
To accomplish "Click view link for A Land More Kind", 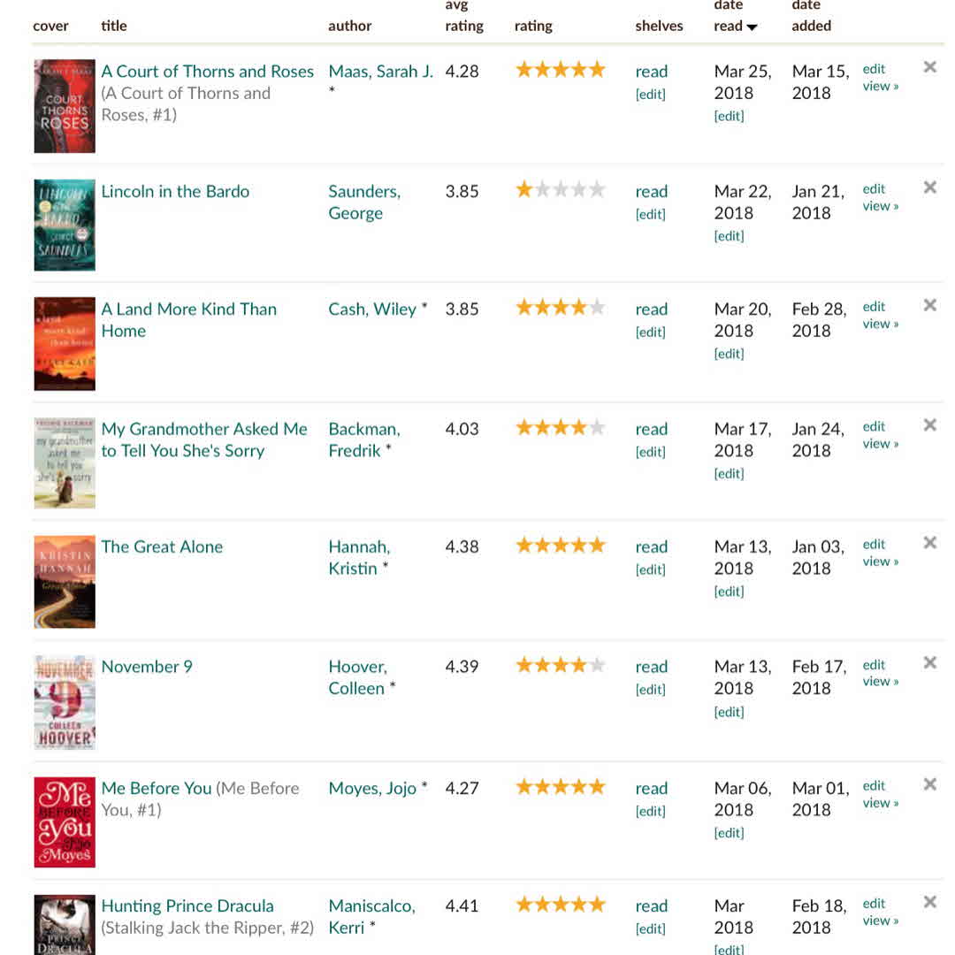I will click(880, 324).
